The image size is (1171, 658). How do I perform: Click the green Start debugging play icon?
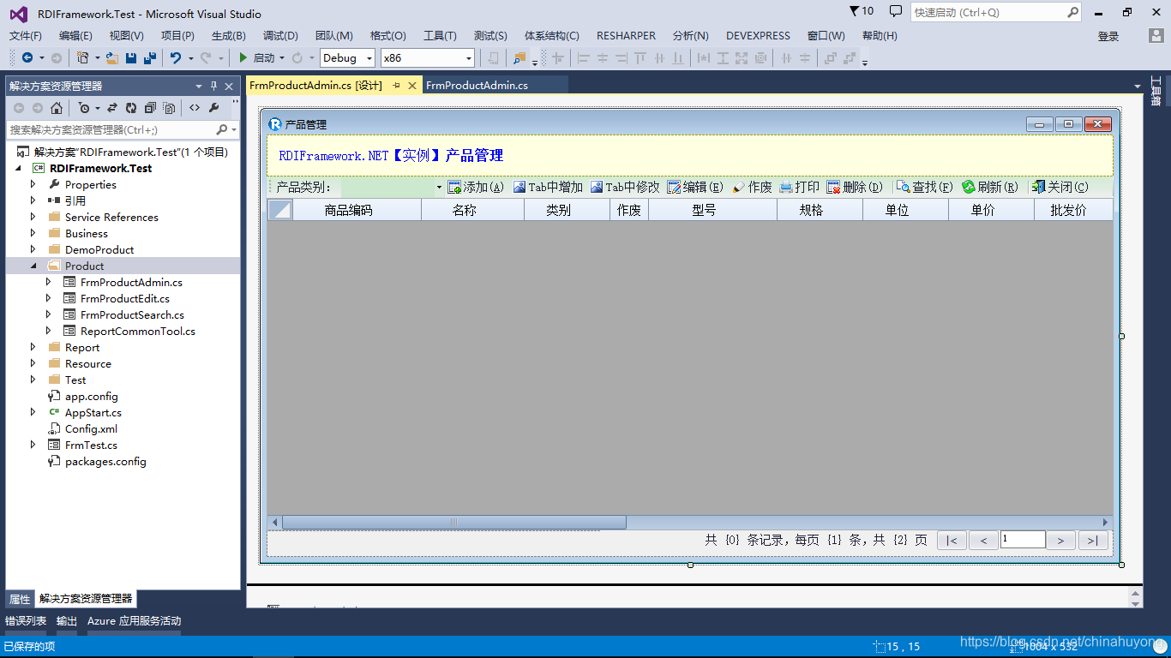(243, 57)
